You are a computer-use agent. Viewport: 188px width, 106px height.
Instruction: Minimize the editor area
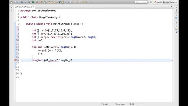click(x=168, y=6)
